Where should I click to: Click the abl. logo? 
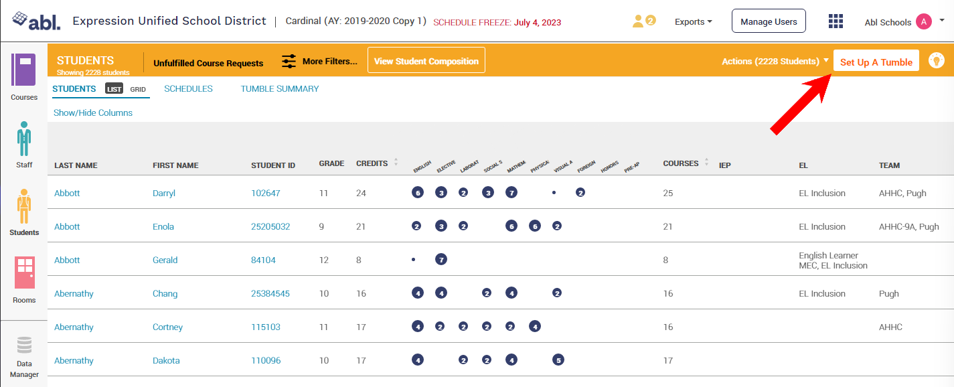(36, 21)
